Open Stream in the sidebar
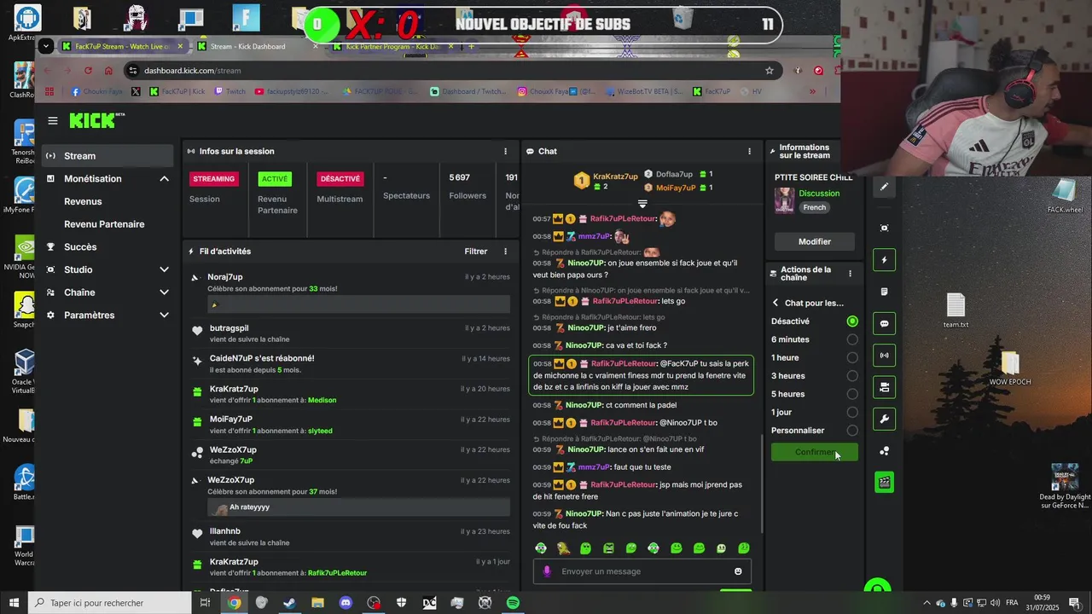This screenshot has height=614, width=1092. point(108,156)
